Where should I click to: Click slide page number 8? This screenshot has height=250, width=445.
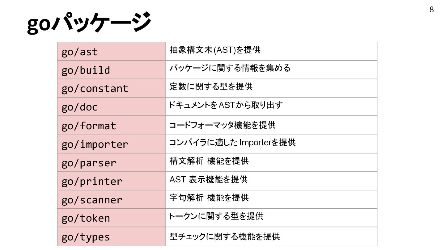(432, 10)
